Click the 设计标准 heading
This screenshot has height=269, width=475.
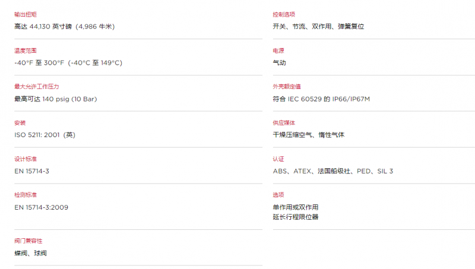coord(26,159)
